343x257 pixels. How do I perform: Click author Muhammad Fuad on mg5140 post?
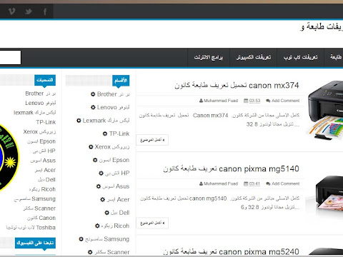[219, 183]
